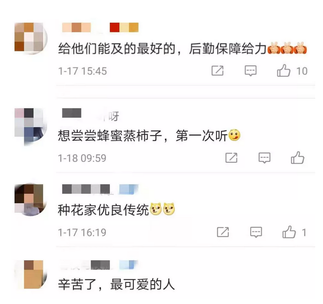Repost the 蜂蜜蒸柿子 comment

(x=231, y=158)
